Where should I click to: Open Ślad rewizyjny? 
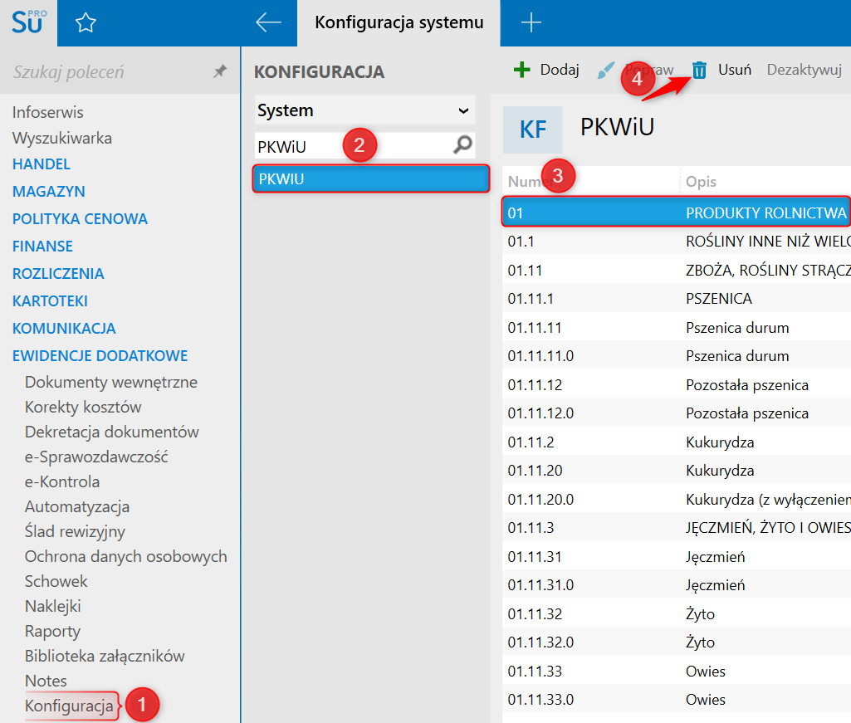tap(75, 531)
